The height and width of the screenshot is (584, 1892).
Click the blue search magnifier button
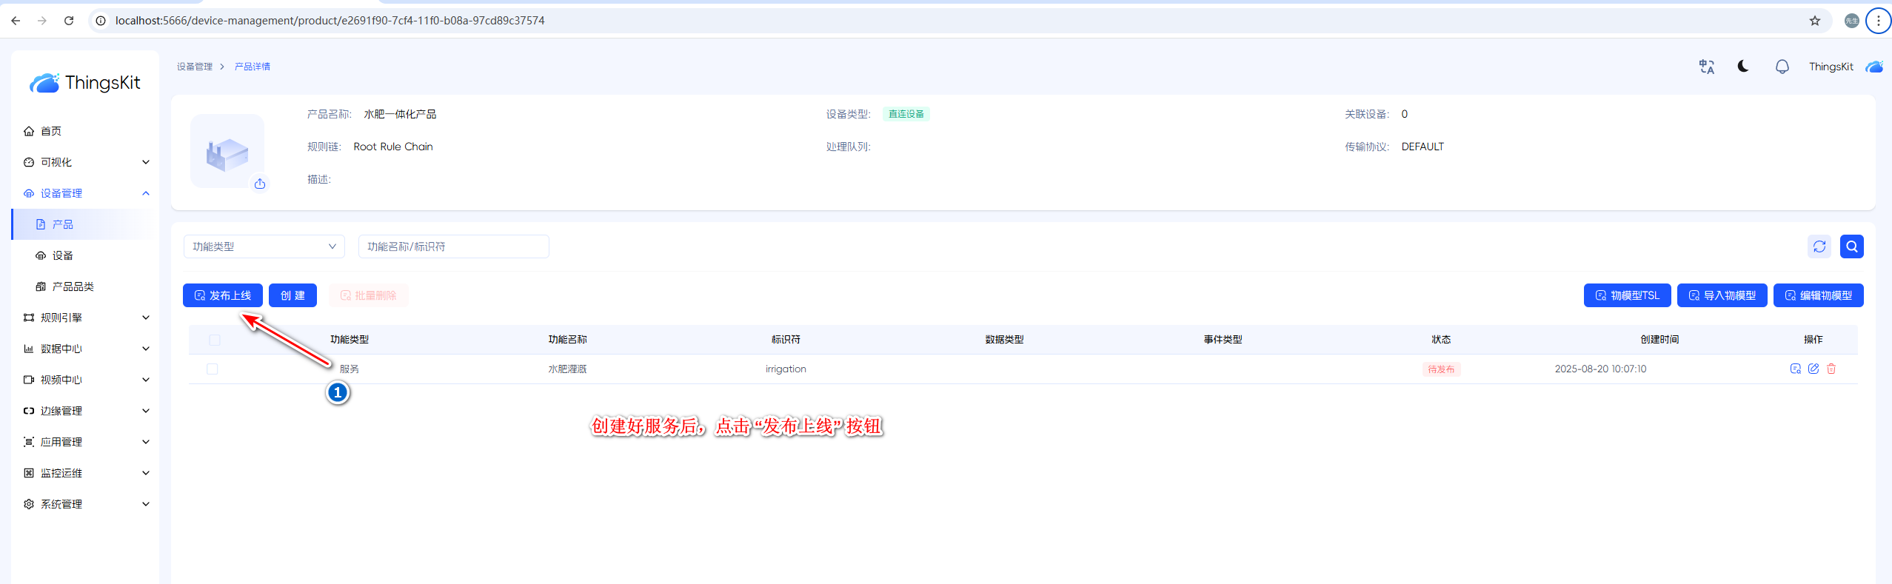pyautogui.click(x=1851, y=246)
